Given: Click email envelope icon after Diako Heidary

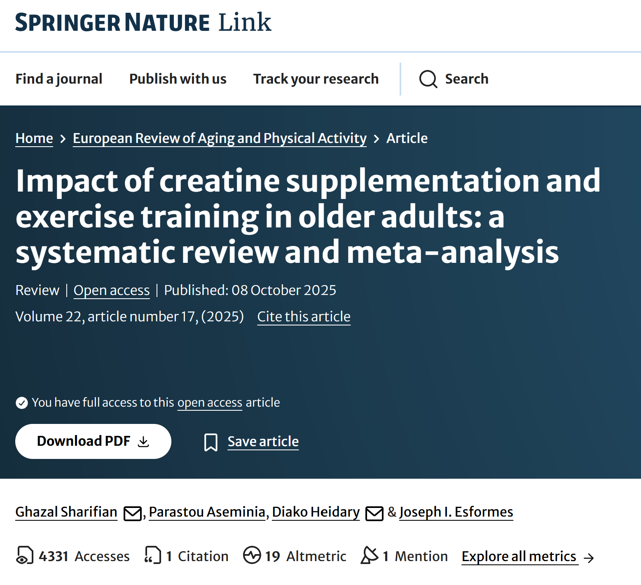Looking at the screenshot, I should (374, 513).
